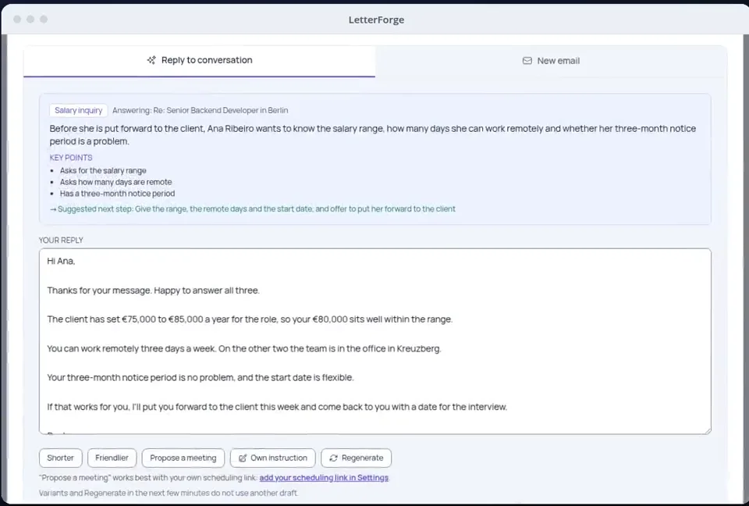This screenshot has height=506, width=749.
Task: Click the KEY POINTS heading
Action: pyautogui.click(x=71, y=158)
